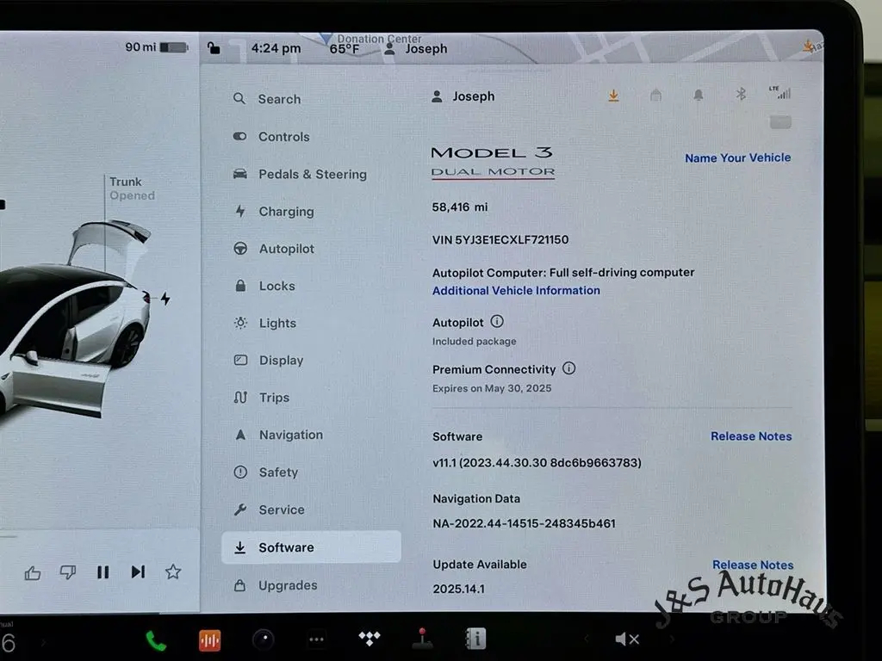This screenshot has height=661, width=882.
Task: Skip to the next track
Action: pyautogui.click(x=138, y=571)
